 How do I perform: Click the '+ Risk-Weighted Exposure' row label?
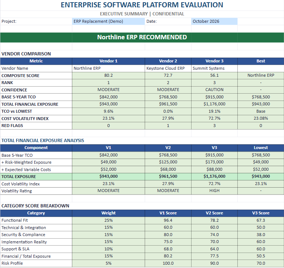pos(36,162)
